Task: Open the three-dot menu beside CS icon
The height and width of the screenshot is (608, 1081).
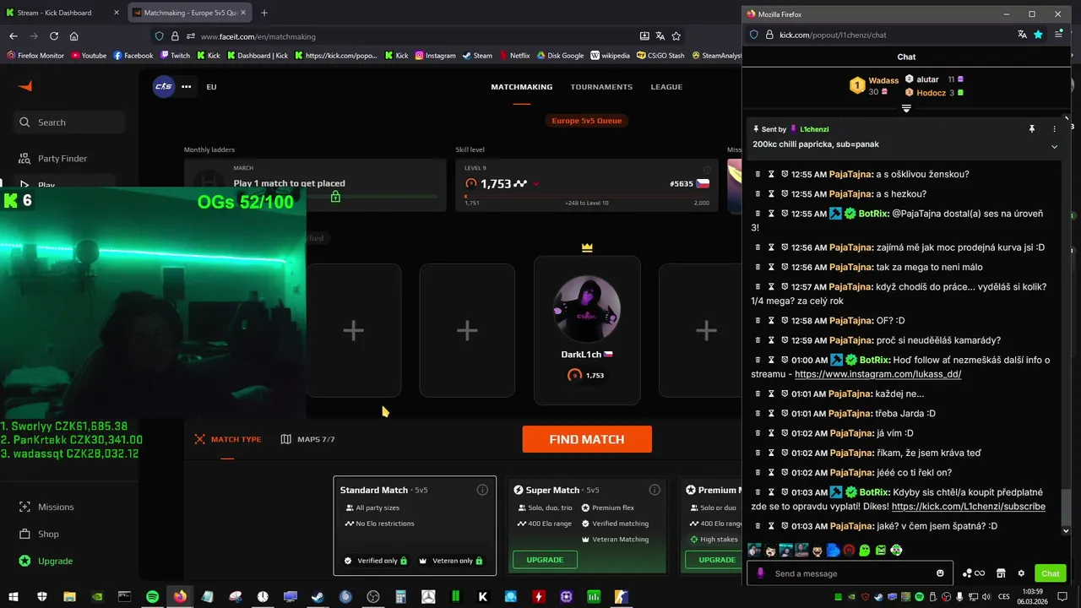Action: pos(186,86)
